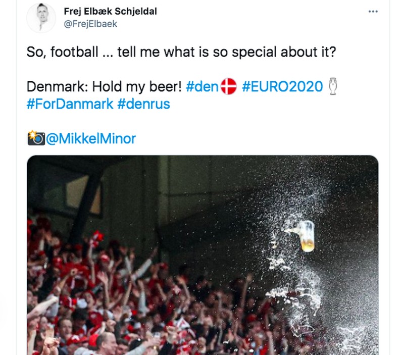The width and height of the screenshot is (404, 355).
Task: Click the flying beer cup in the photo
Action: (307, 237)
